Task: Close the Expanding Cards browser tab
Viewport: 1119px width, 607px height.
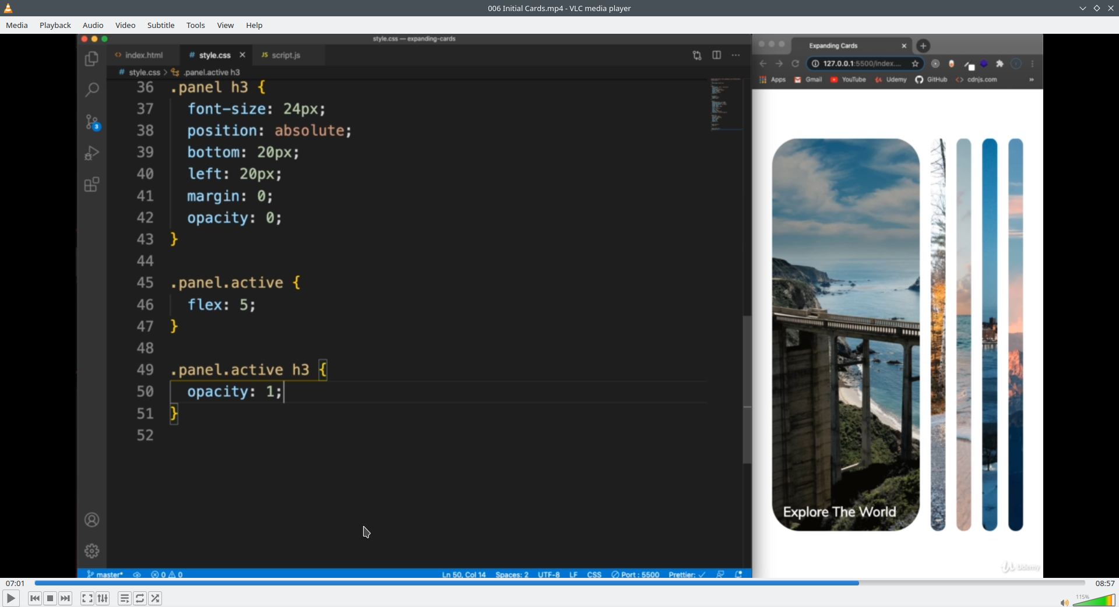Action: coord(905,46)
